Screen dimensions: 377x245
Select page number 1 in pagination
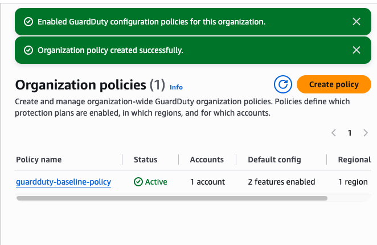(x=350, y=133)
